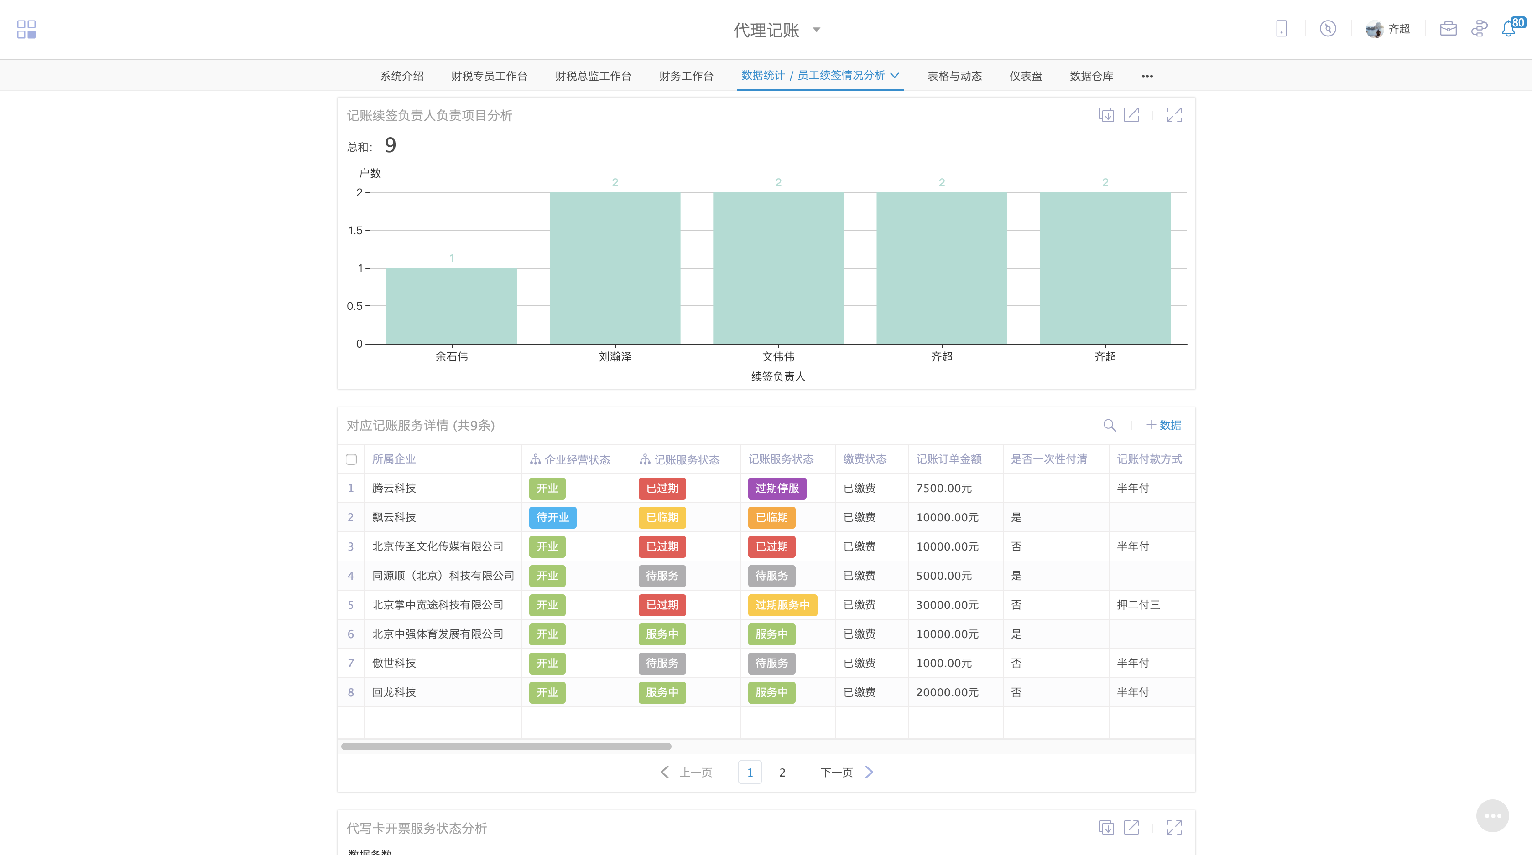This screenshot has width=1532, height=855.
Task: Expand the 代理记账 app title dropdown
Action: pyautogui.click(x=817, y=30)
